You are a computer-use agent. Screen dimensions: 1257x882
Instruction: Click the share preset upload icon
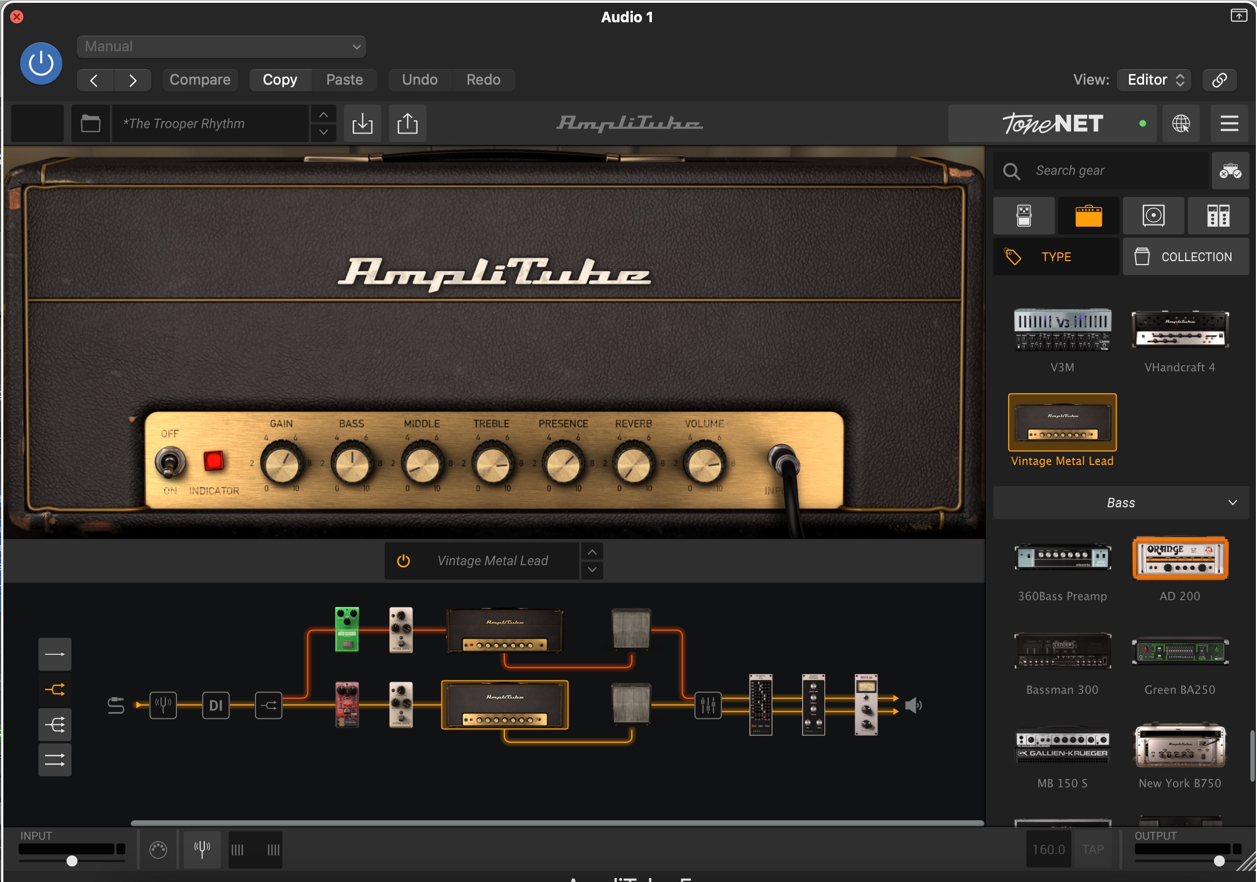[x=407, y=123]
